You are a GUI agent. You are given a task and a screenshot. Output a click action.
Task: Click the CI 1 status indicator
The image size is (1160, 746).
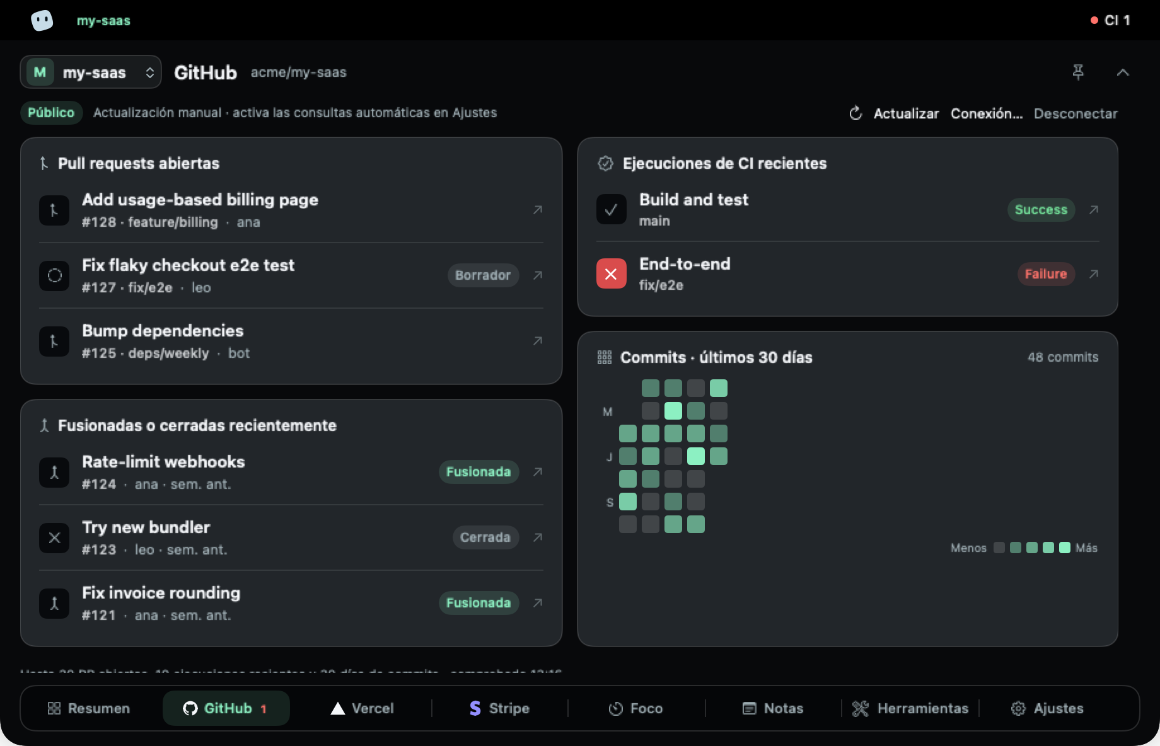pyautogui.click(x=1110, y=20)
